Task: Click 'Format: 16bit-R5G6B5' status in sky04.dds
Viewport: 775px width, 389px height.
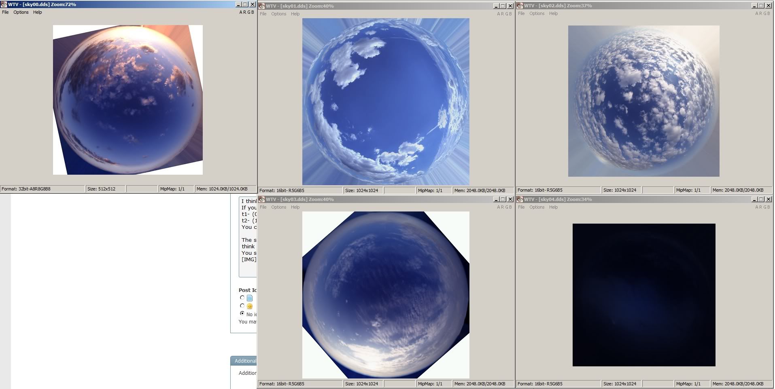Action: tap(558, 384)
